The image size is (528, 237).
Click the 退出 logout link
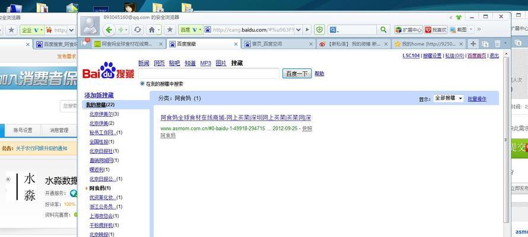[494, 56]
